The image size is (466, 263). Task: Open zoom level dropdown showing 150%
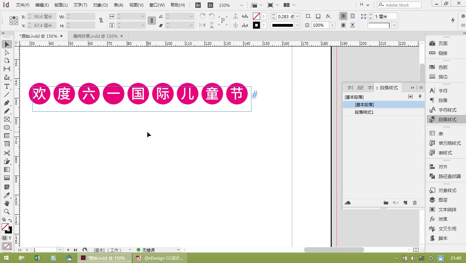point(242,5)
